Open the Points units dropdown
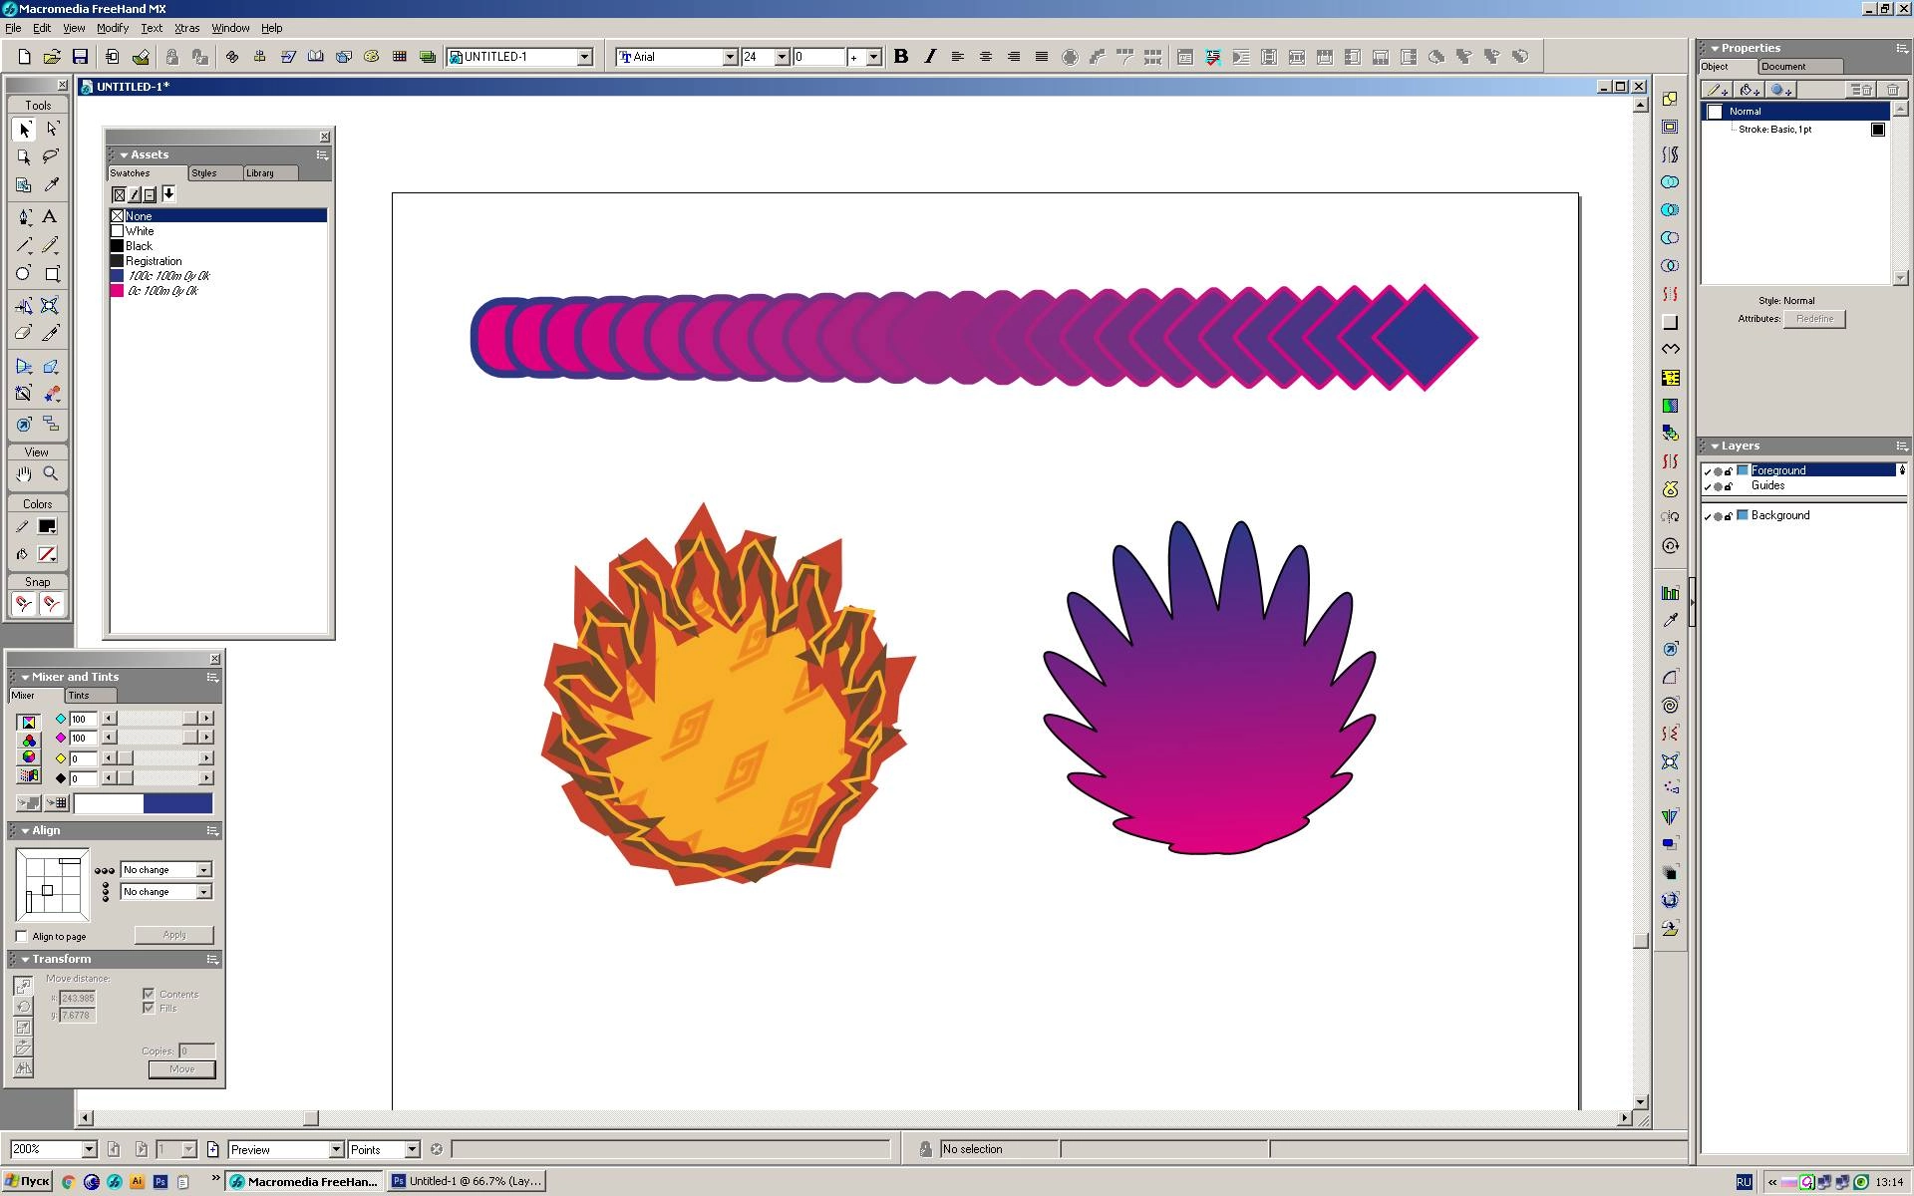This screenshot has height=1196, width=1914. click(x=412, y=1149)
